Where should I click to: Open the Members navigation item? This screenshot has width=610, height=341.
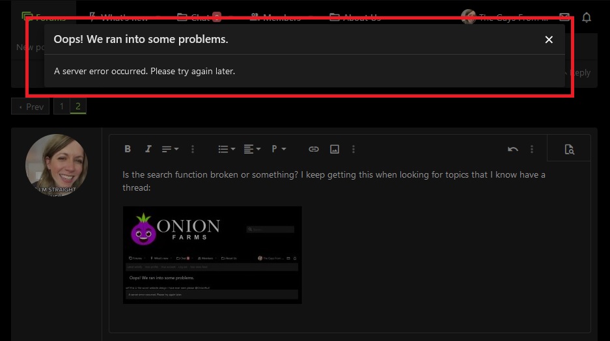275,17
